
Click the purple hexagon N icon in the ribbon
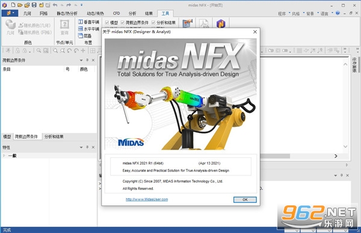click(221, 23)
